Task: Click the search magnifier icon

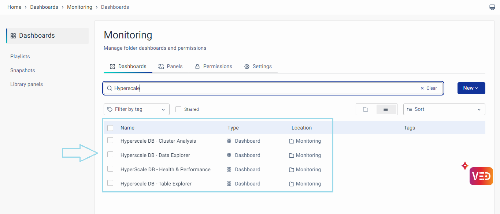Action: click(x=109, y=88)
